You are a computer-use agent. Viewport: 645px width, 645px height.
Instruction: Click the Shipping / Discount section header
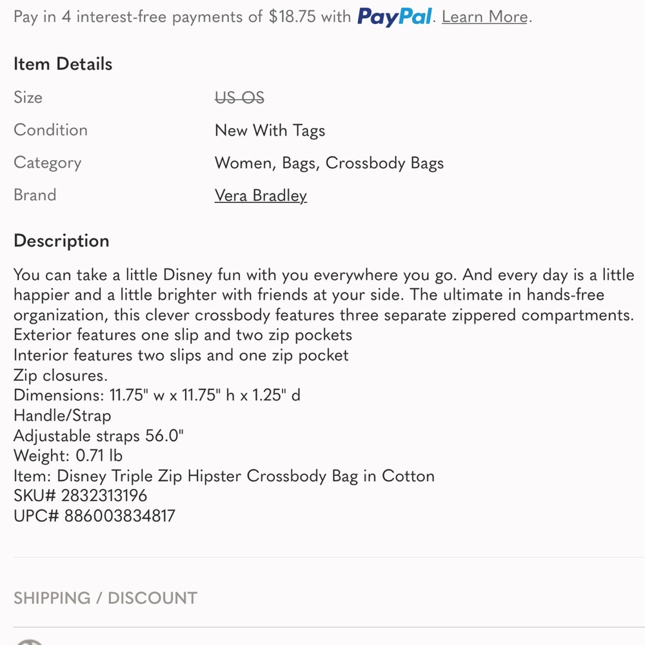pos(105,598)
